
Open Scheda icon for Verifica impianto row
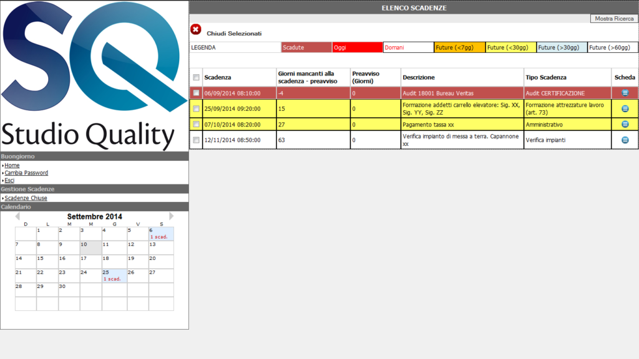625,140
